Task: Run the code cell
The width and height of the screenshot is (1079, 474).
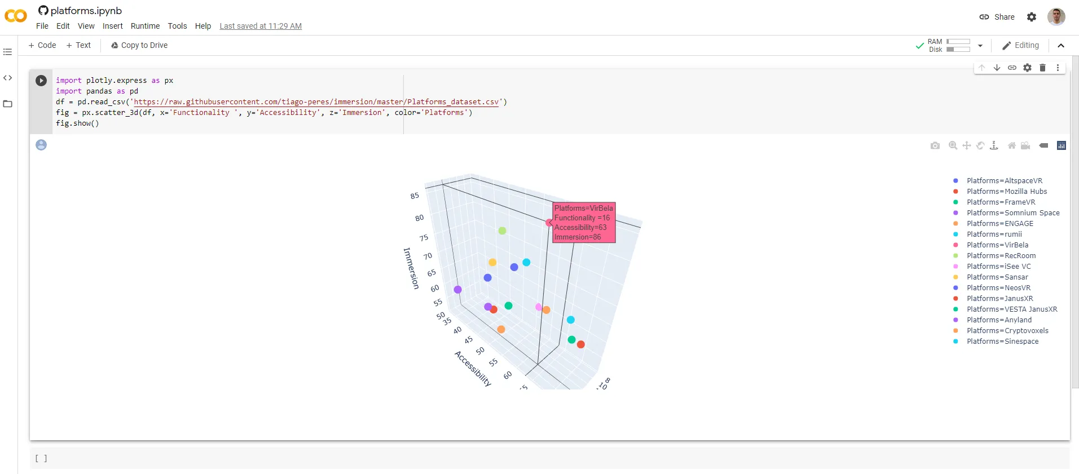Action: [x=41, y=81]
